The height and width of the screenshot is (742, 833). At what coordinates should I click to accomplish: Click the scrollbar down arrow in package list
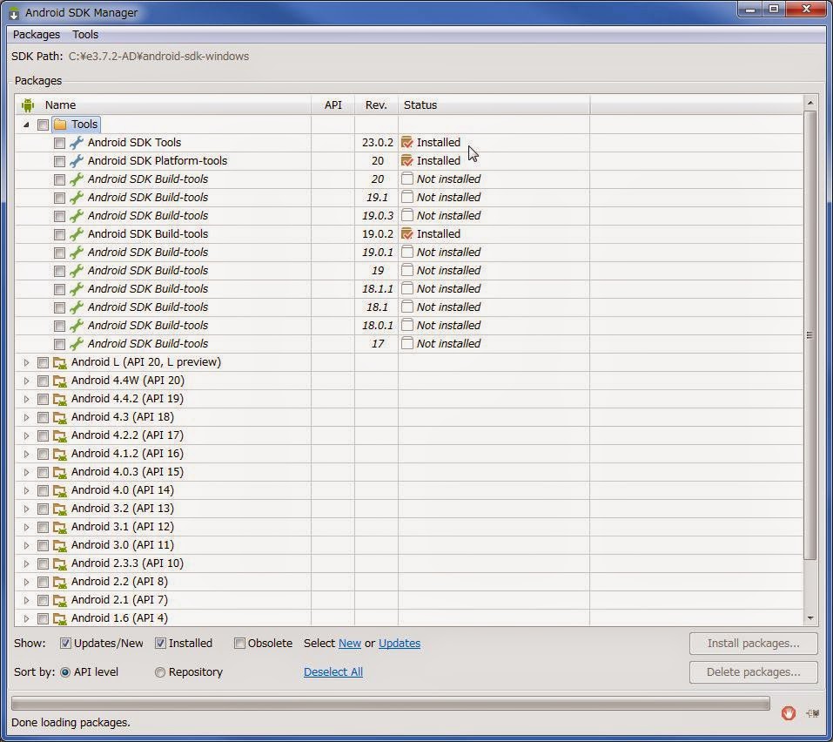point(810,617)
